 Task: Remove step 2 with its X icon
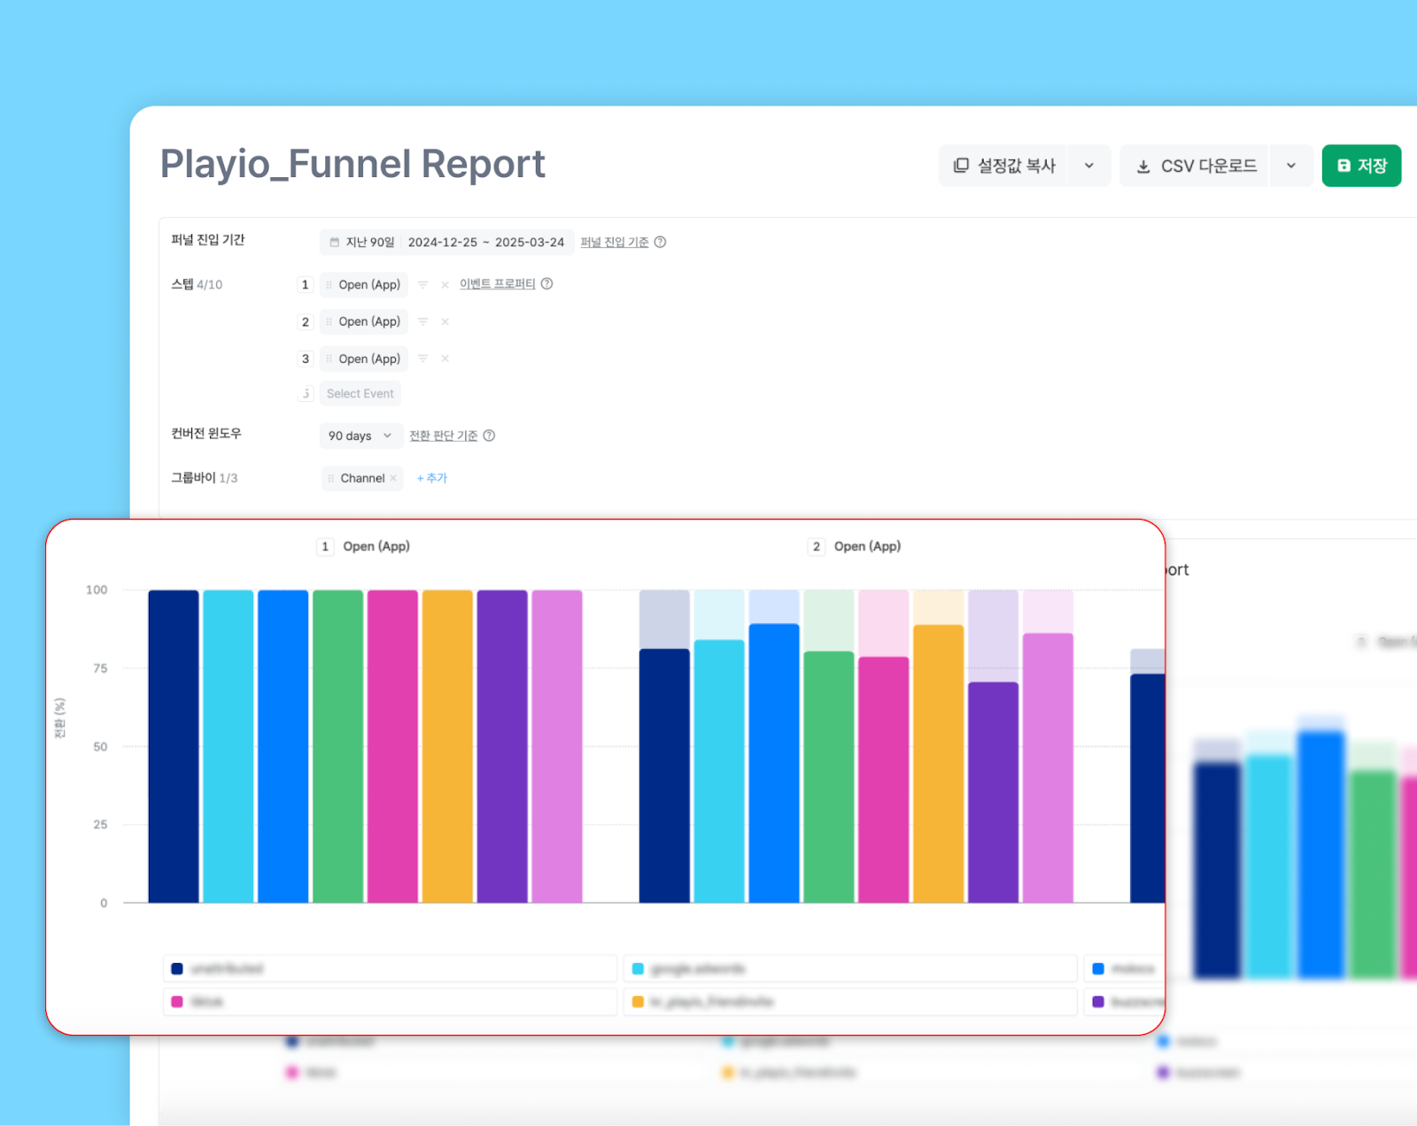[x=445, y=322]
